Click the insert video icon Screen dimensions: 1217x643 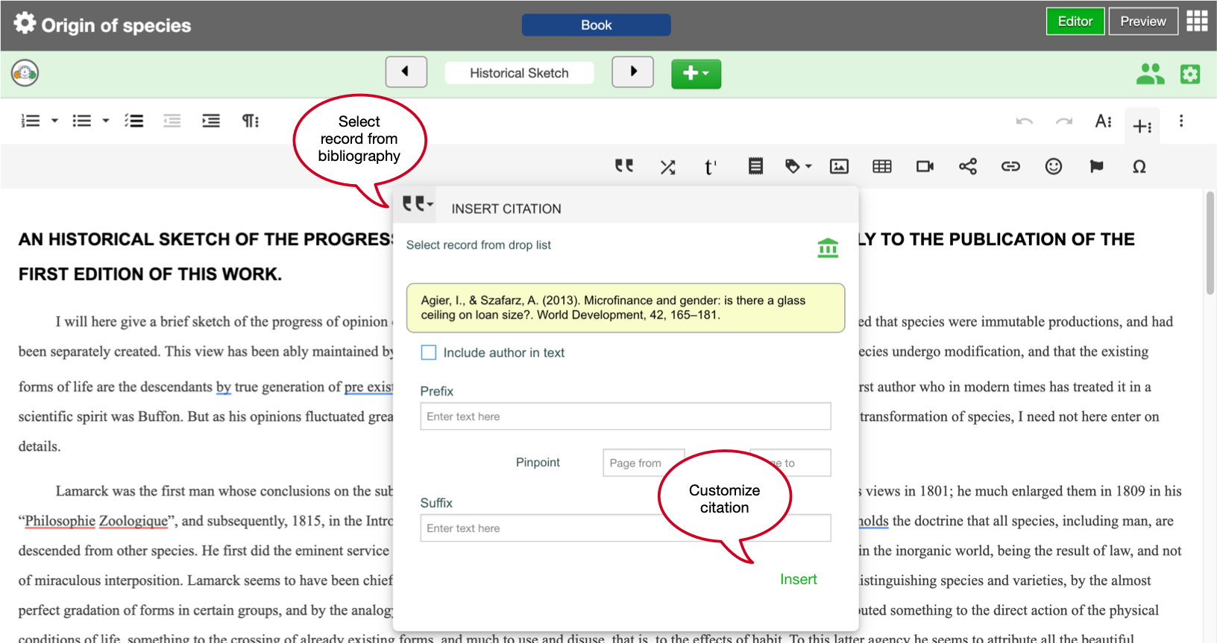tap(925, 166)
